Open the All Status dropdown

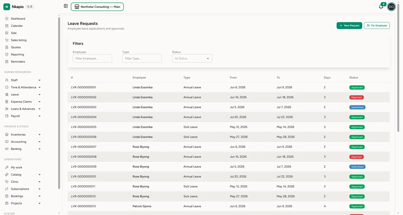(x=192, y=58)
